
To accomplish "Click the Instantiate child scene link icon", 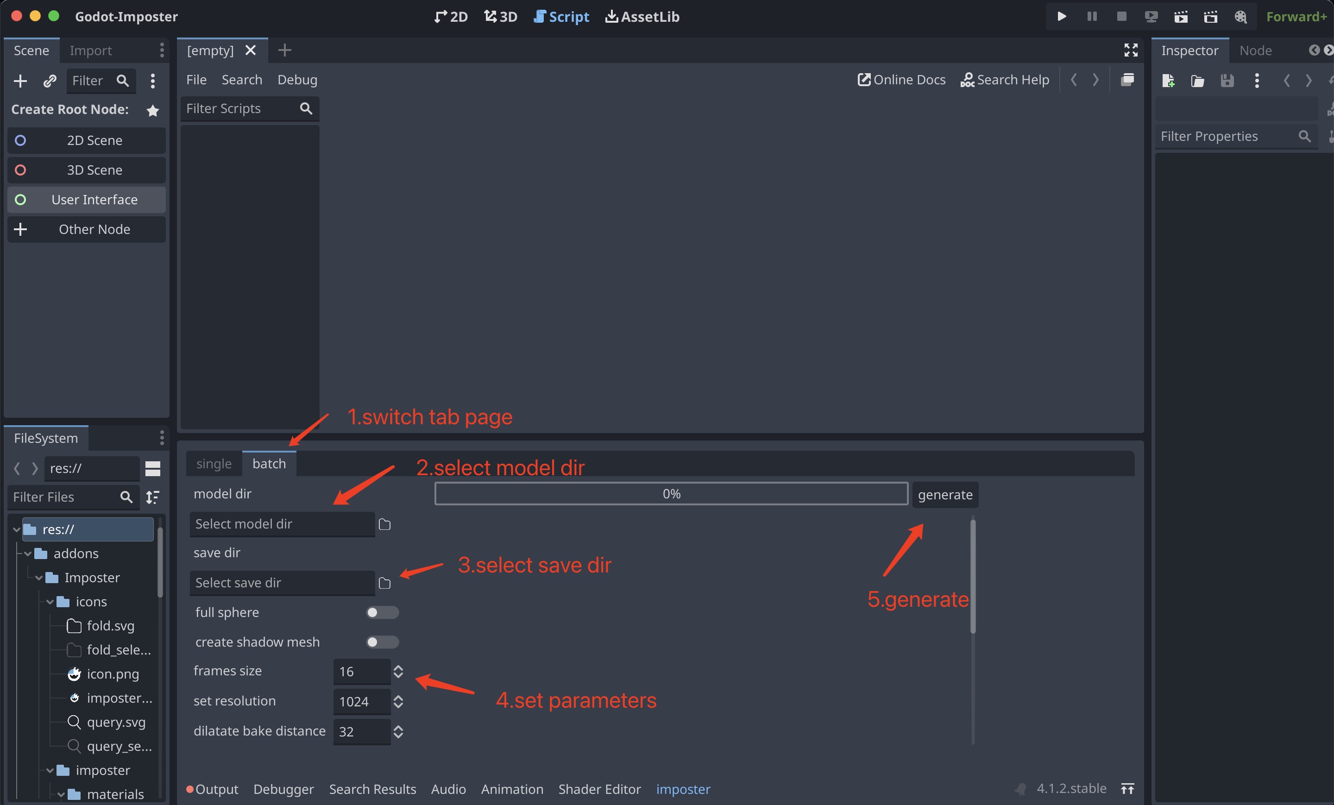I will [x=50, y=81].
